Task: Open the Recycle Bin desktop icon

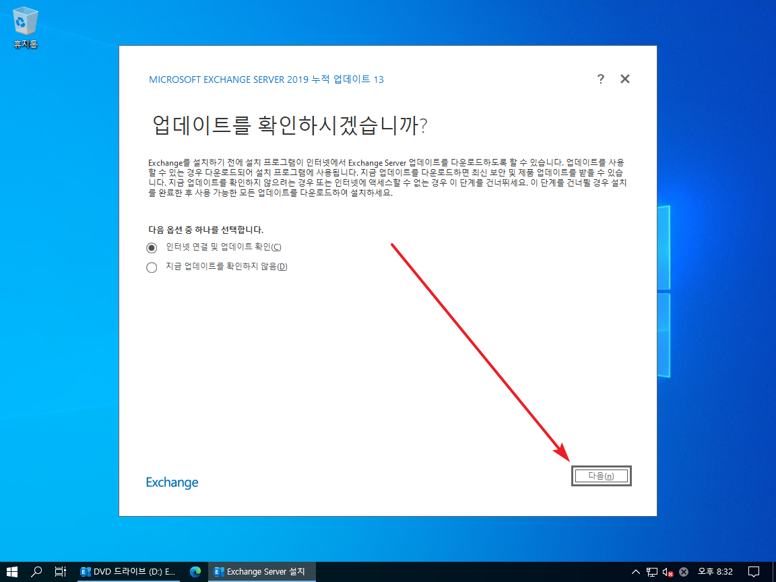Action: (25, 28)
